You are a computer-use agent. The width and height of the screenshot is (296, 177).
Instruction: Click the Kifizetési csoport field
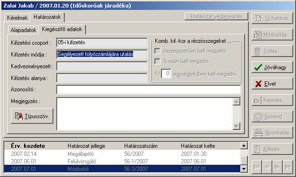click(102, 42)
